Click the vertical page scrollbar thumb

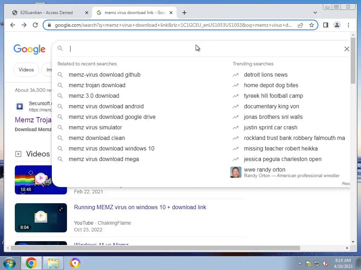click(x=353, y=60)
